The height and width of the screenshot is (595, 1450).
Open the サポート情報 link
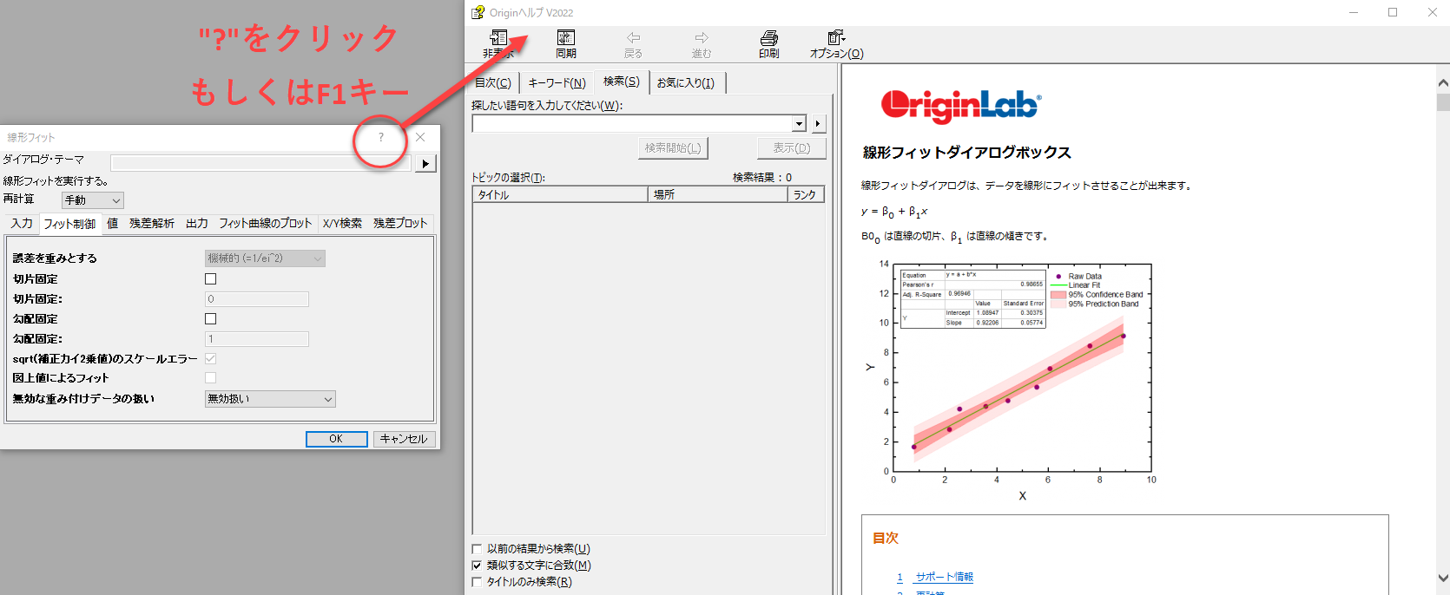[x=945, y=577]
